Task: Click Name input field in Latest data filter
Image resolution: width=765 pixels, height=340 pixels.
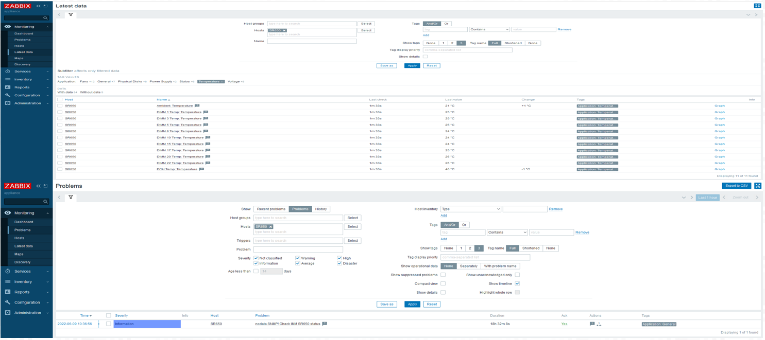Action: [x=312, y=41]
